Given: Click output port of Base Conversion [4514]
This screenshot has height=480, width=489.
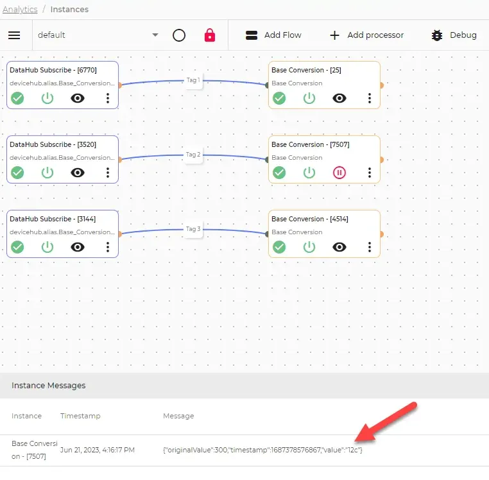Looking at the screenshot, I should click(x=381, y=234).
